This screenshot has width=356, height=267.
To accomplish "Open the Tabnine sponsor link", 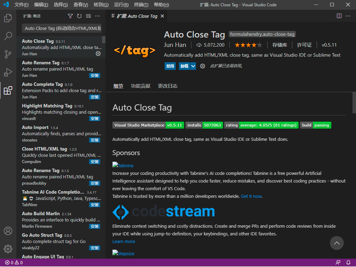I will click(x=123, y=165).
